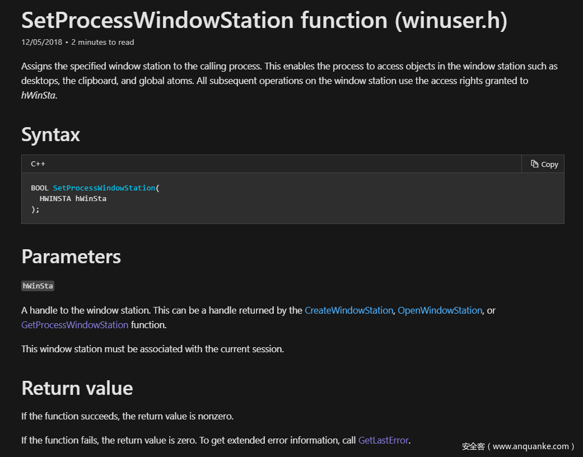
Task: Click the 12/05/2018 publication date
Action: (x=41, y=42)
